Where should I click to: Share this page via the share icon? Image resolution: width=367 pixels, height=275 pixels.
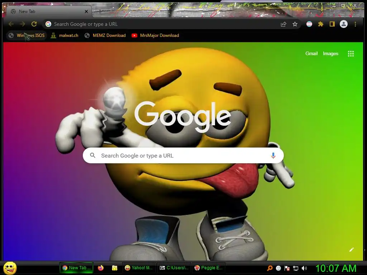point(283,24)
